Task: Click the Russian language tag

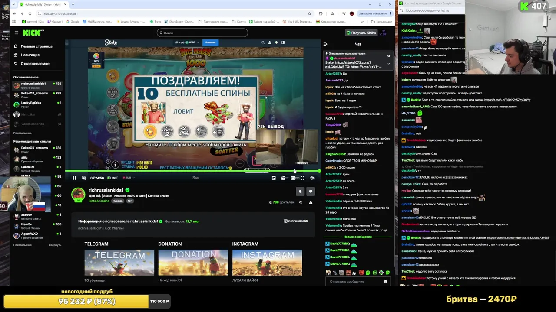Action: pyautogui.click(x=118, y=201)
